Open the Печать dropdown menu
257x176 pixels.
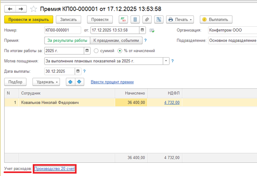180,19
